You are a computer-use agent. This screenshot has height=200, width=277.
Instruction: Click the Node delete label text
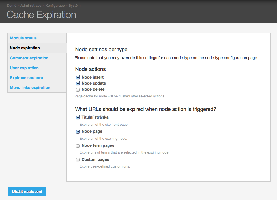[x=93, y=89]
